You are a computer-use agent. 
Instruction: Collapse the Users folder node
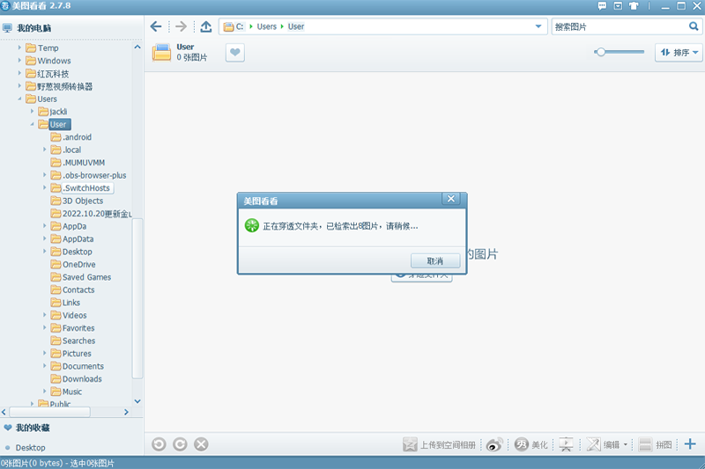click(19, 99)
